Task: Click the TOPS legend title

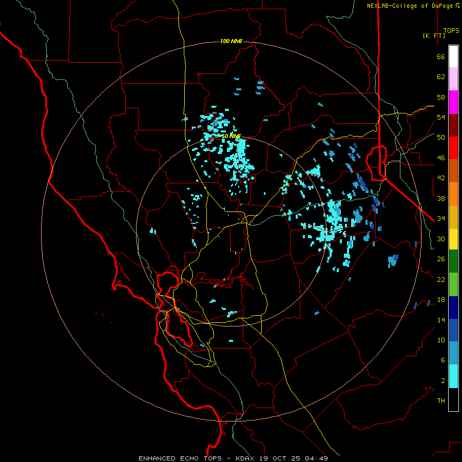Action: click(x=451, y=31)
